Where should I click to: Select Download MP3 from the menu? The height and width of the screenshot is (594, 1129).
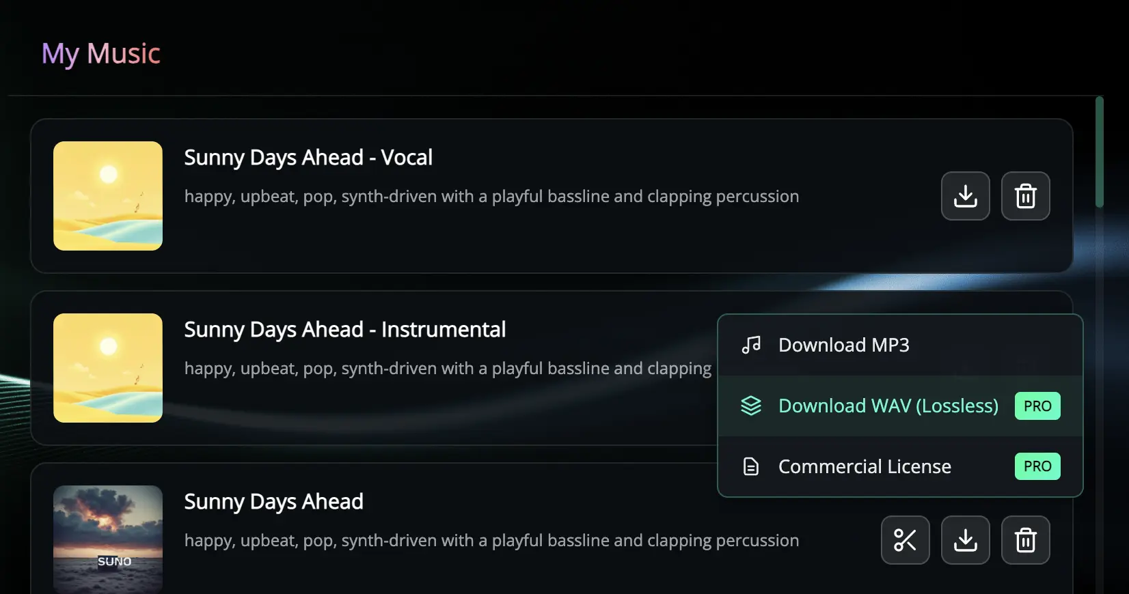click(x=900, y=345)
